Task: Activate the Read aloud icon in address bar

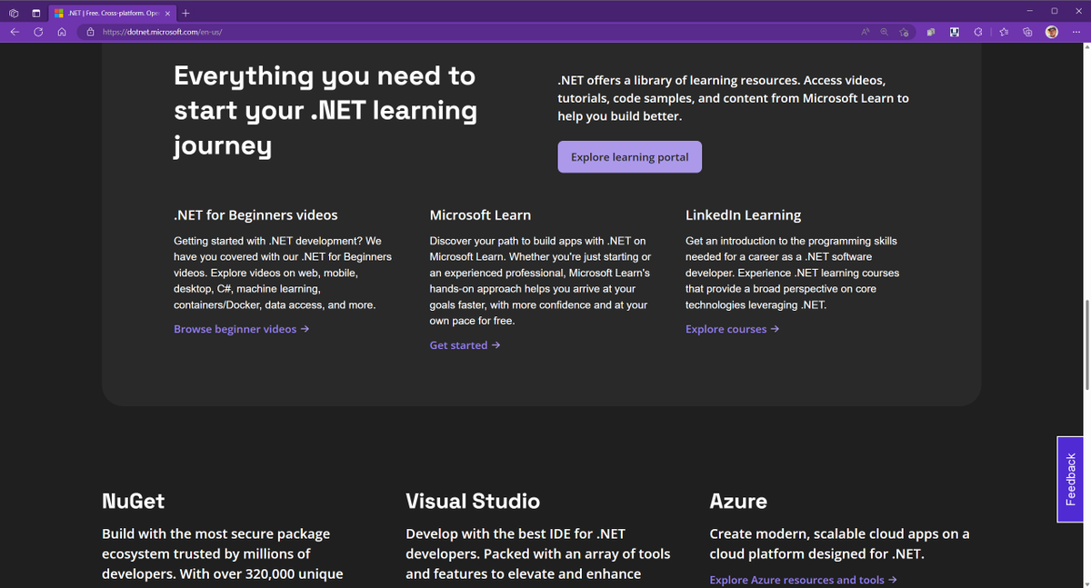Action: tap(866, 32)
